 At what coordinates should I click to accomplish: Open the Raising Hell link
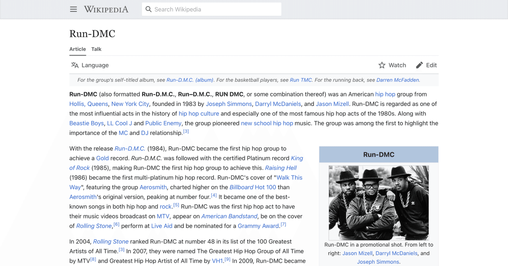click(x=281, y=168)
